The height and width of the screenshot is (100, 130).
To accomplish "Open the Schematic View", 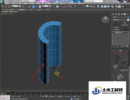I will pos(108,6).
